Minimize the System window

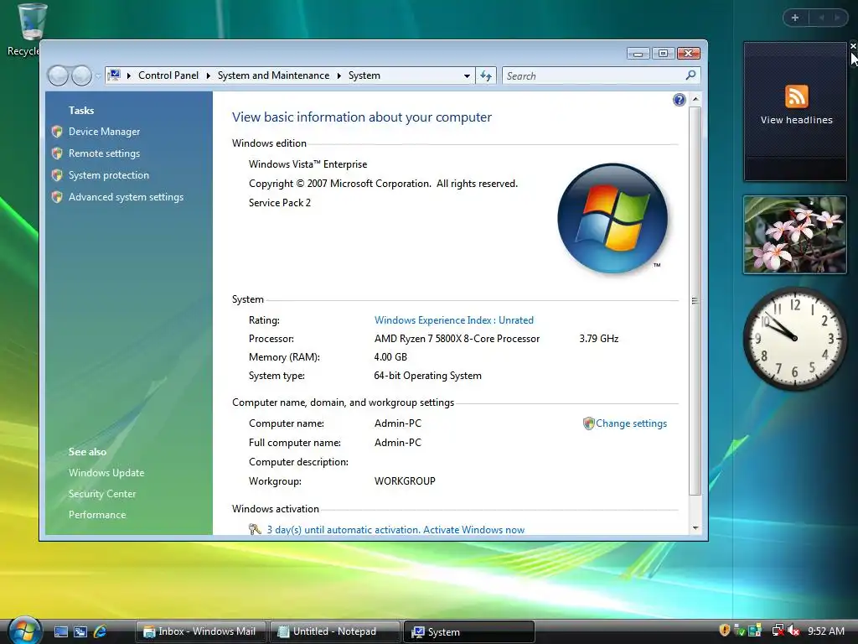click(638, 53)
